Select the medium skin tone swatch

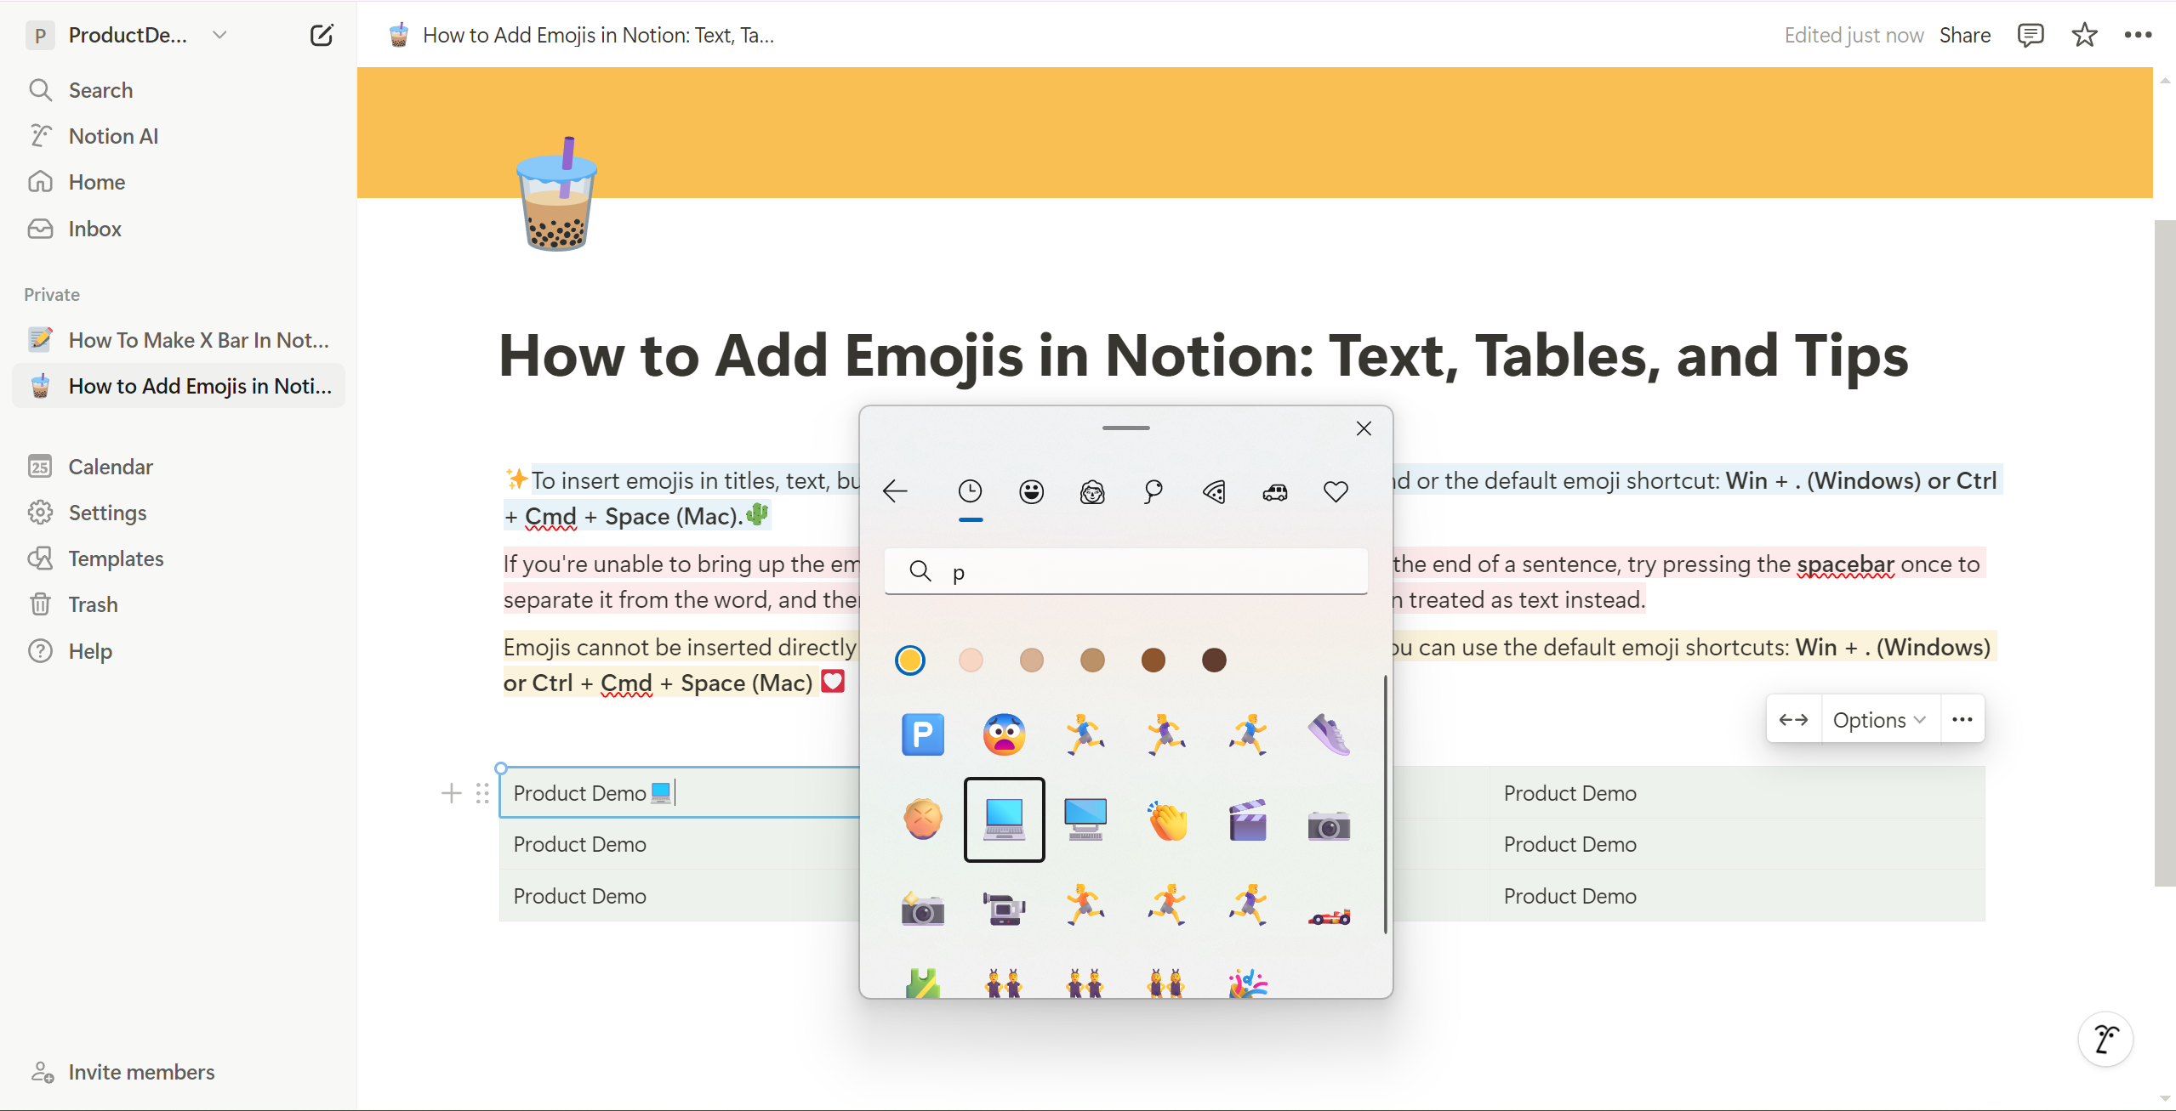click(1092, 660)
